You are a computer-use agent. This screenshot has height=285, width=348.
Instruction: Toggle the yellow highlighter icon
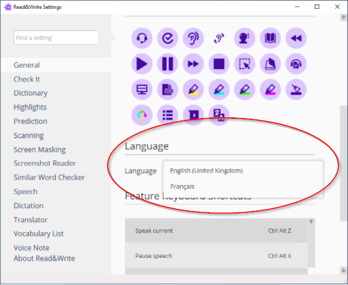click(193, 90)
